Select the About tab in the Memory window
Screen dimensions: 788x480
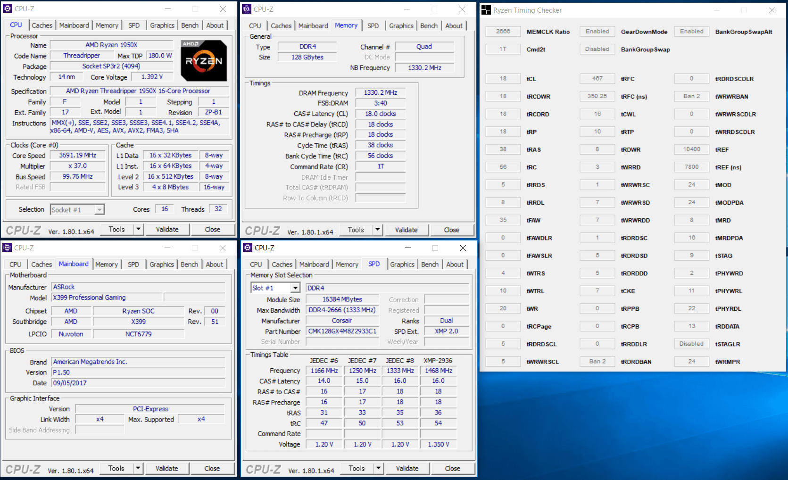click(x=454, y=26)
